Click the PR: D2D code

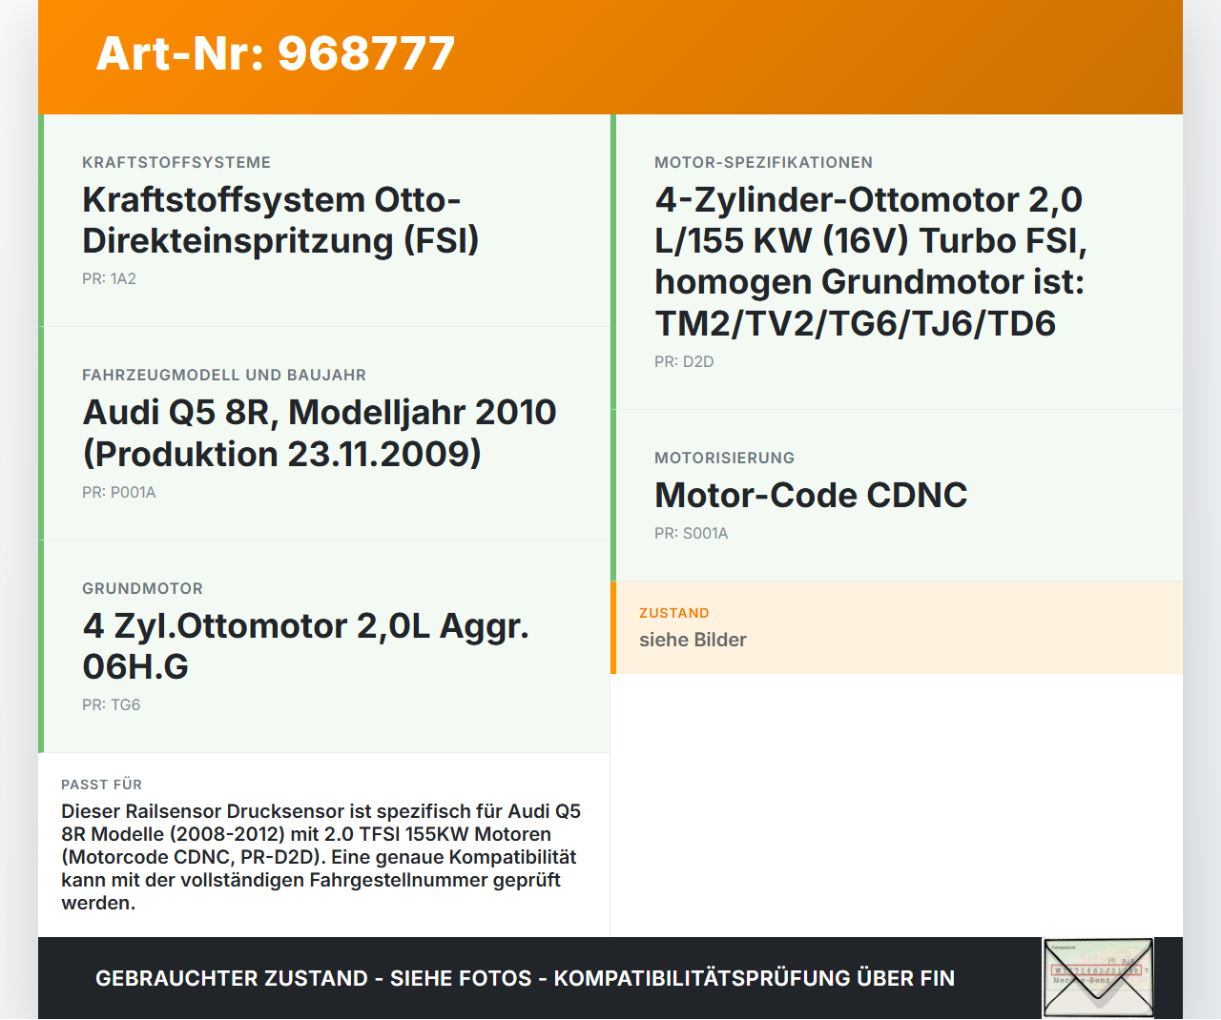tap(684, 361)
